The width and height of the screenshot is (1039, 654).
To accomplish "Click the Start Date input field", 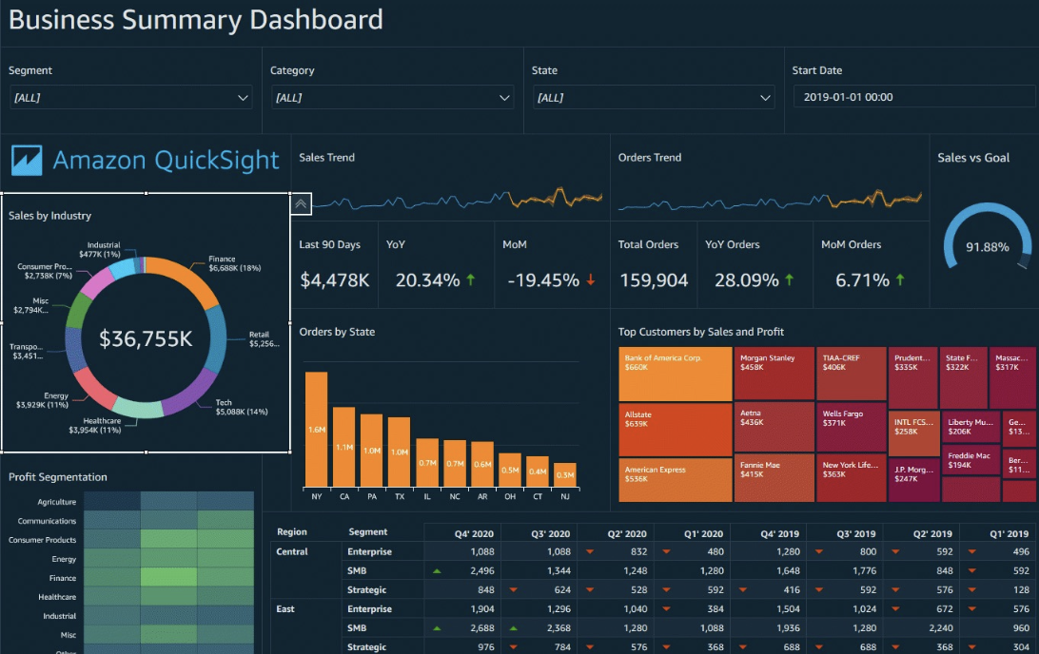I will pyautogui.click(x=913, y=96).
